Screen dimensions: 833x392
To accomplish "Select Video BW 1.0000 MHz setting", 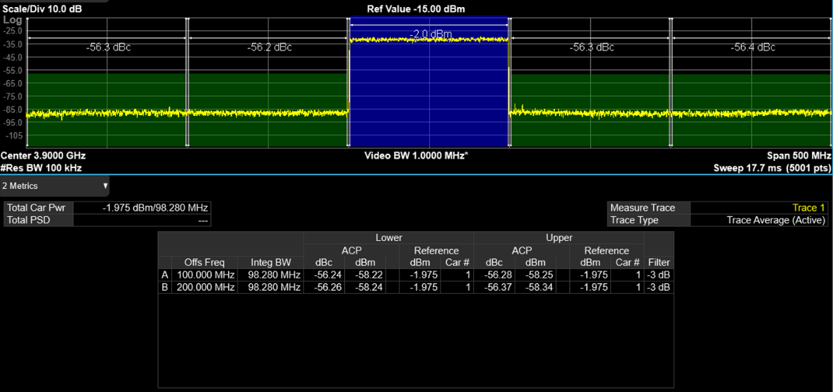I will point(416,155).
